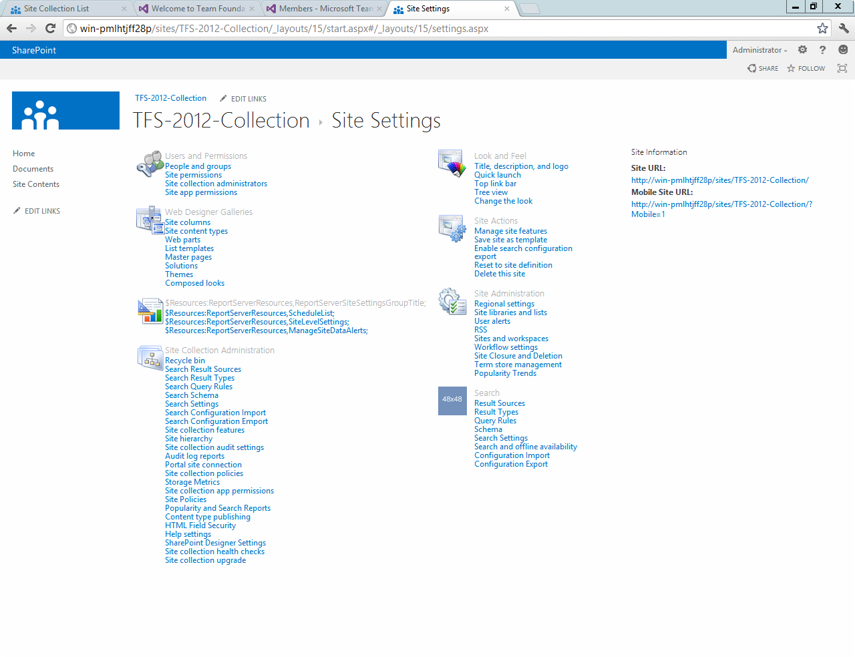This screenshot has width=855, height=657.
Task: Click the blue SharePoint site logo
Action: tap(65, 110)
